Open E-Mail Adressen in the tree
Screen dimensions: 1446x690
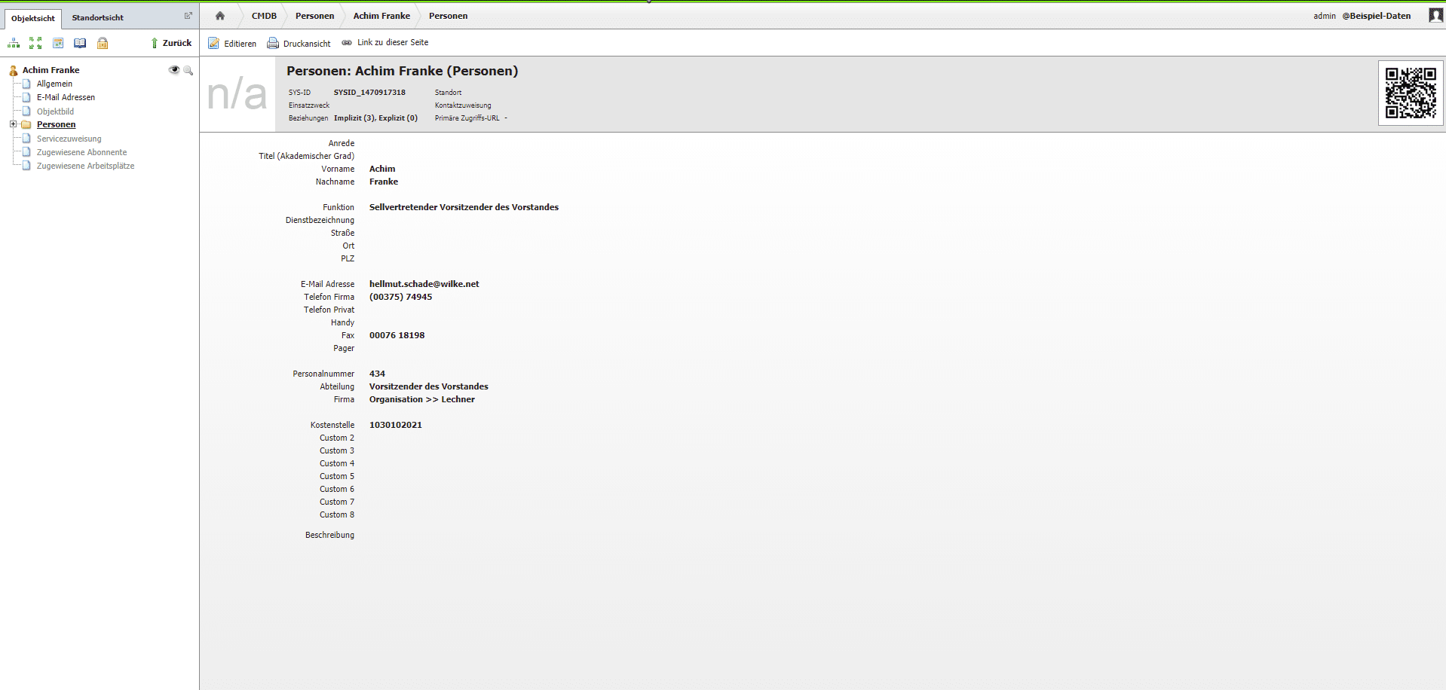tap(66, 97)
